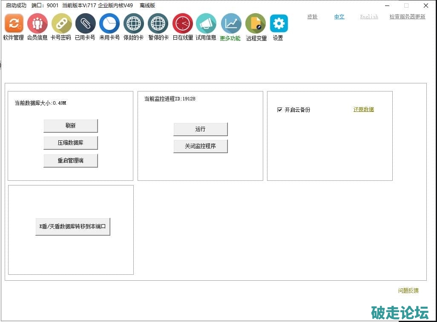437x322 pixels.
Task: Open the 日在线量 daily online icon
Action: (x=183, y=23)
